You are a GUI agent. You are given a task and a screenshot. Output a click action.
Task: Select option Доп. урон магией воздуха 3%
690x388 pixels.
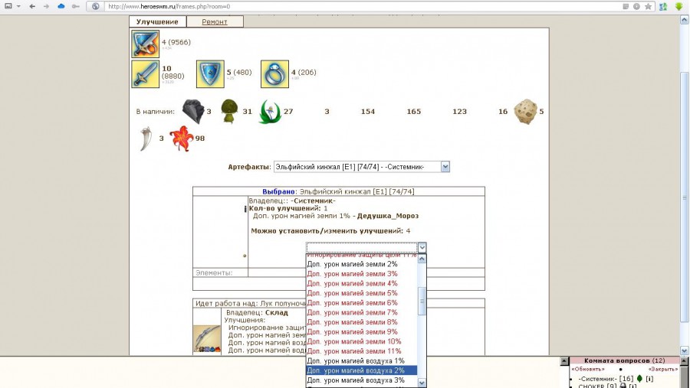point(361,380)
